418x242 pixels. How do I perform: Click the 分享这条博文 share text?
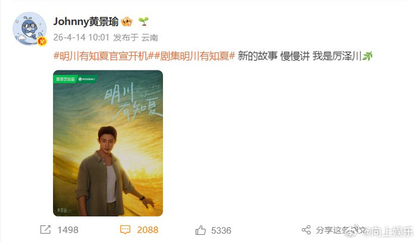click(340, 230)
